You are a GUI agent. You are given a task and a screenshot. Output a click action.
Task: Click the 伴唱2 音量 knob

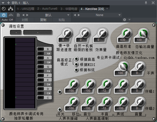tap(140, 102)
